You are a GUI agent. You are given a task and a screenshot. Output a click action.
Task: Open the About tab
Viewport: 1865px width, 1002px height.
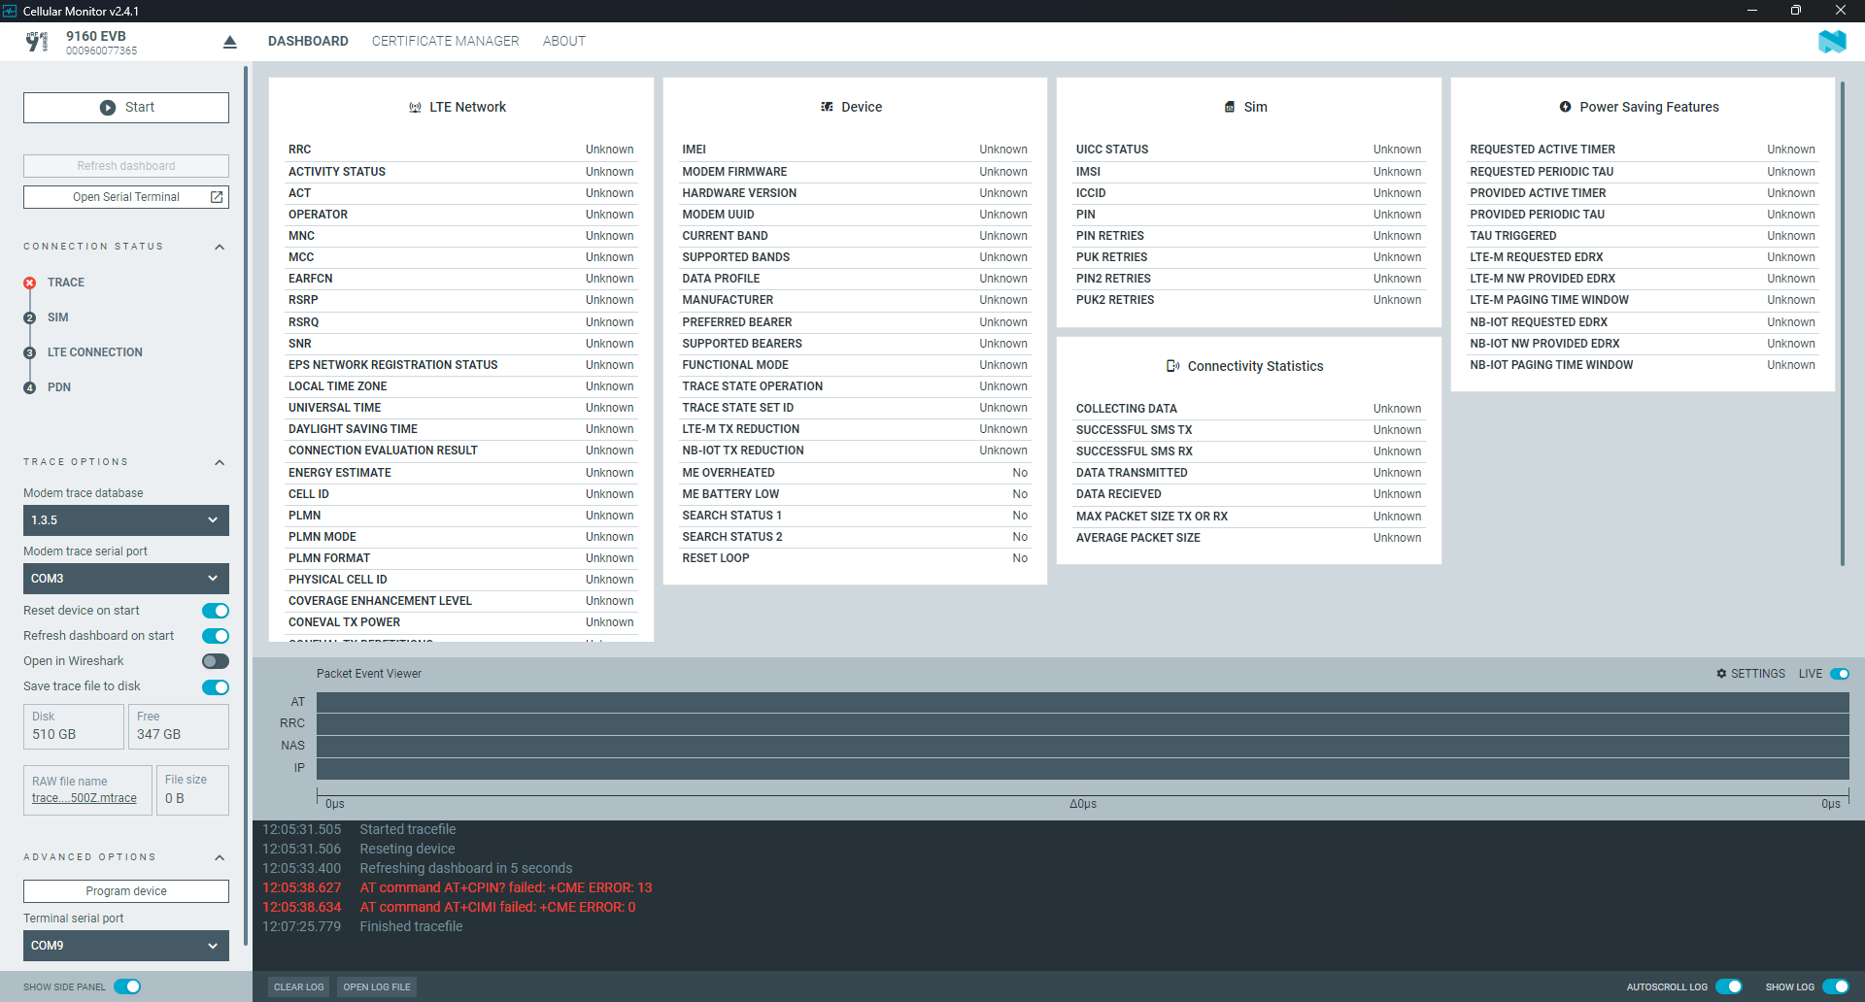564,41
